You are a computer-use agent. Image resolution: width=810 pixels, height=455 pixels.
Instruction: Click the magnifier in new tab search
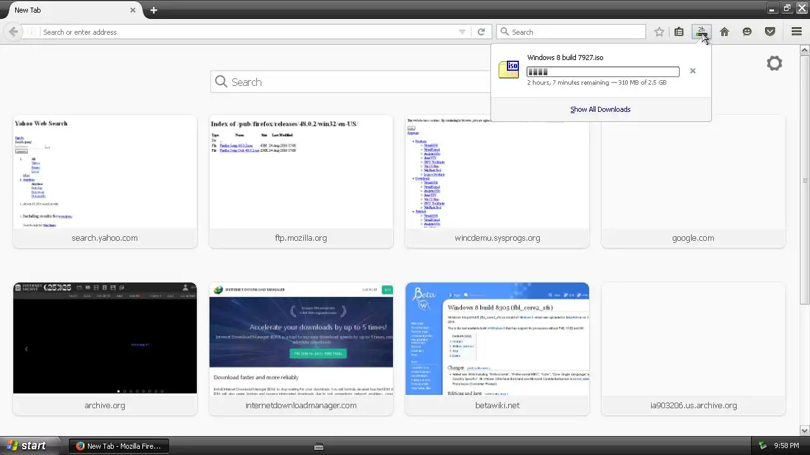[x=221, y=82]
